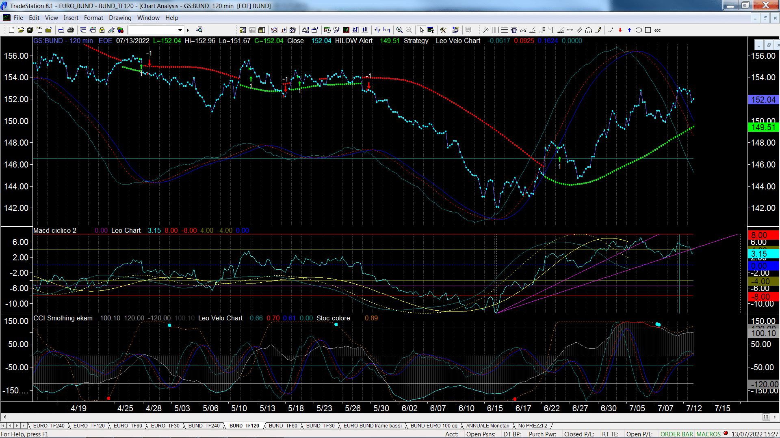Switch to the BUND_TF30 tab

320,425
